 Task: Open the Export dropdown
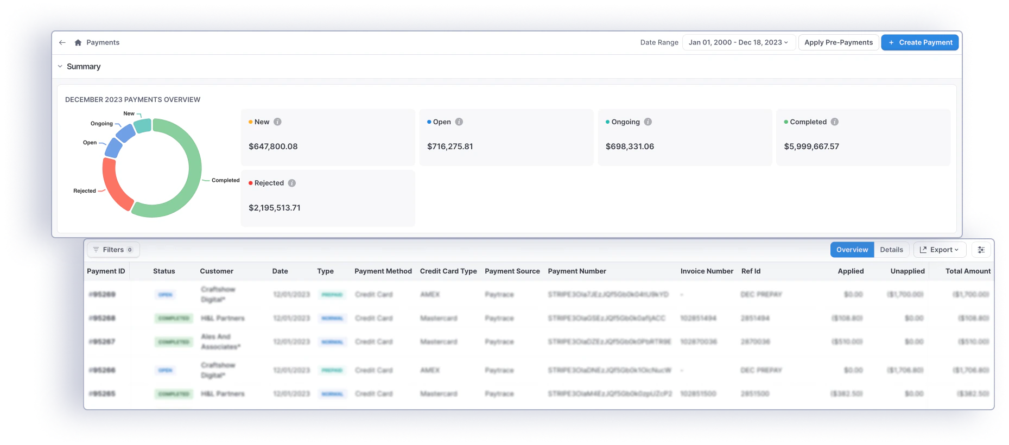click(940, 250)
